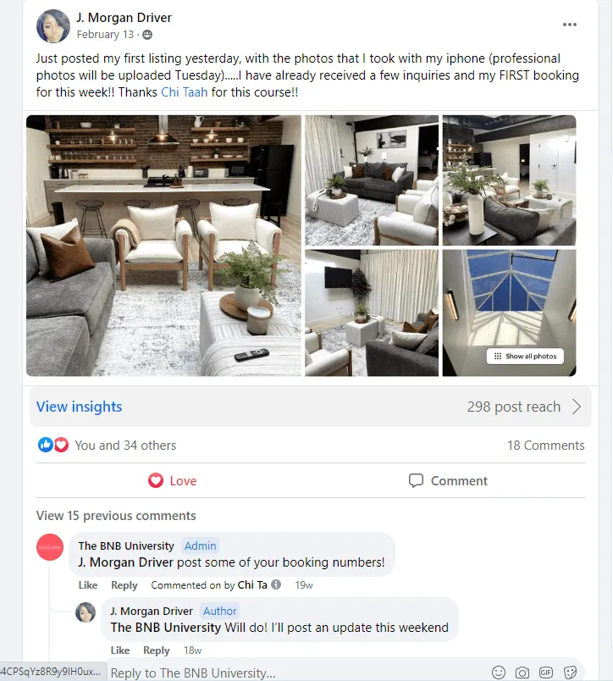
Task: Open the large kitchen and living room photo
Action: 163,246
